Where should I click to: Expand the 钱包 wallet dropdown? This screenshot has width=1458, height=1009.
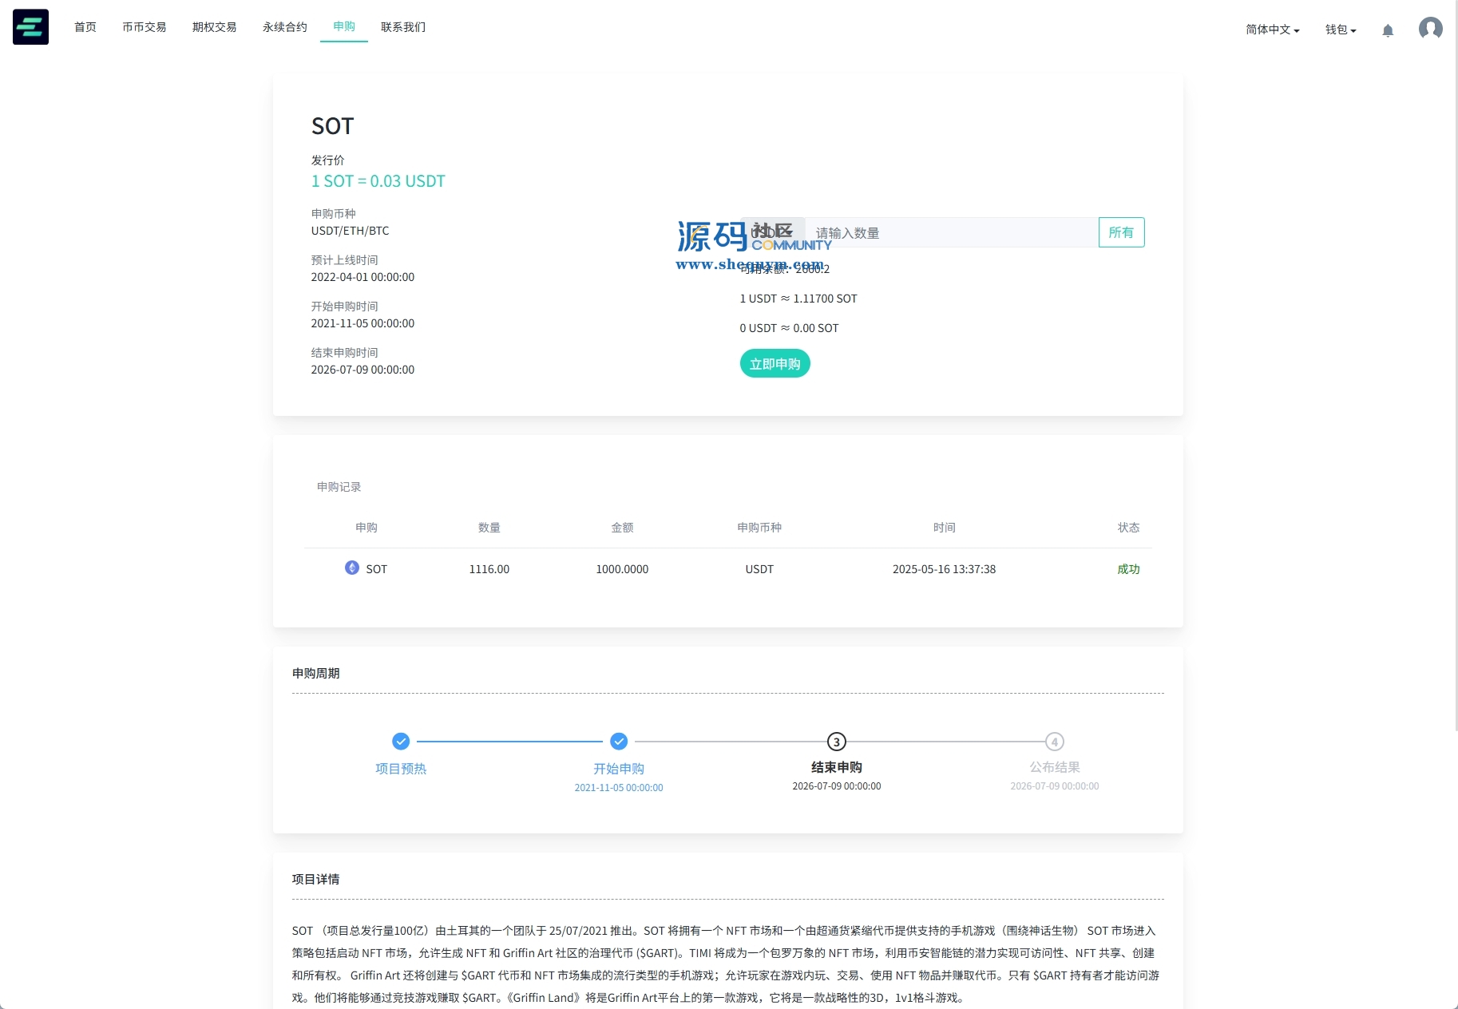tap(1340, 30)
